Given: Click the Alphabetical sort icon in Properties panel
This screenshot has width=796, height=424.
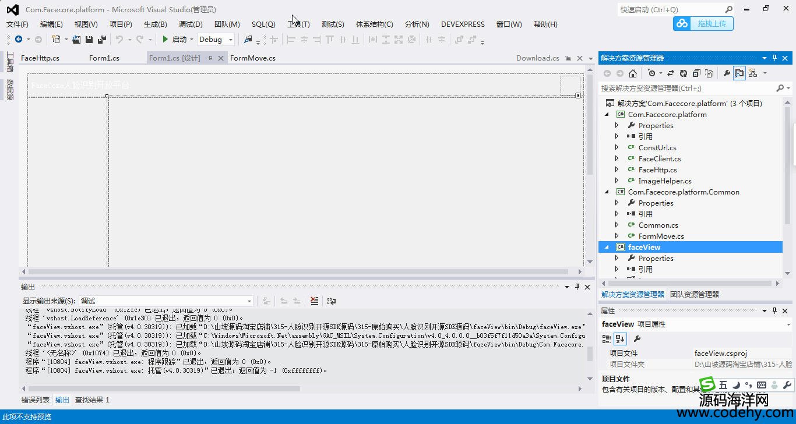Looking at the screenshot, I should click(620, 338).
